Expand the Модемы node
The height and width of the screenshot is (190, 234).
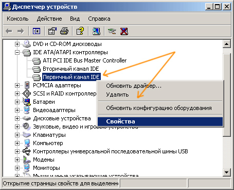17,160
